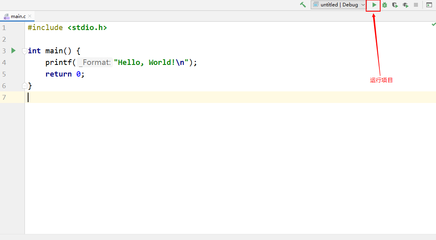The width and height of the screenshot is (436, 240).
Task: Click the _Format: parameter hint
Action: 95,63
